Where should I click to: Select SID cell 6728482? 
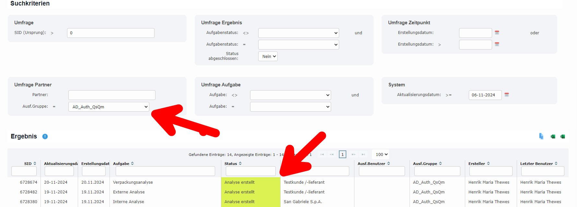29,192
